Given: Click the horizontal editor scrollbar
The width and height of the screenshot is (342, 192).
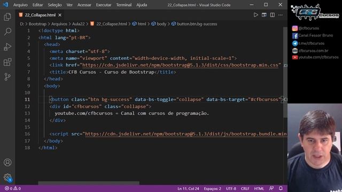Looking at the screenshot, I should 89,183.
